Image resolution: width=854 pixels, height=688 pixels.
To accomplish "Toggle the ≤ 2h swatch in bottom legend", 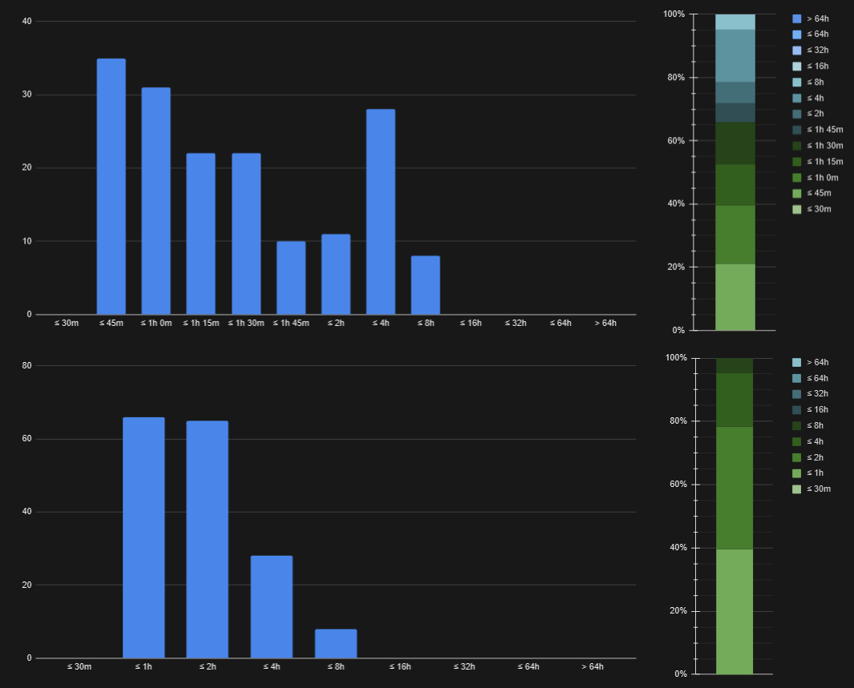I will 796,457.
